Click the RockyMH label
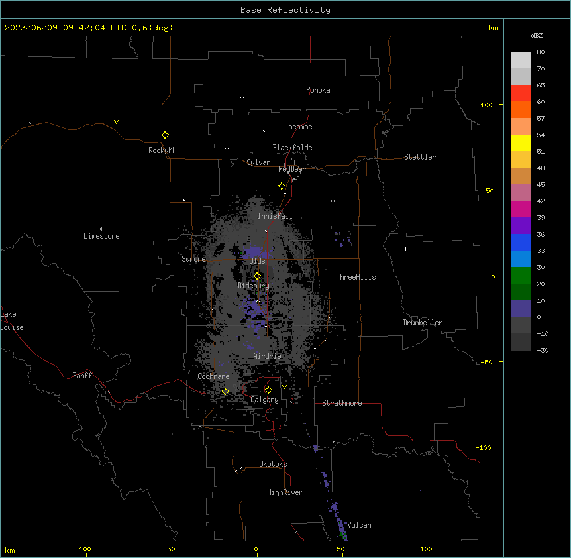The height and width of the screenshot is (558, 571). pos(162,150)
